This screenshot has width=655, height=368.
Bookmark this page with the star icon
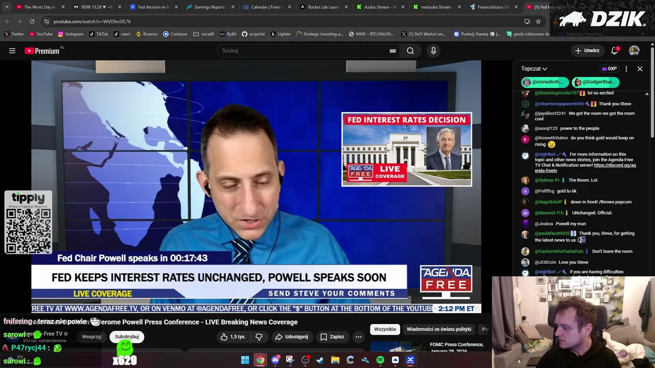538,21
